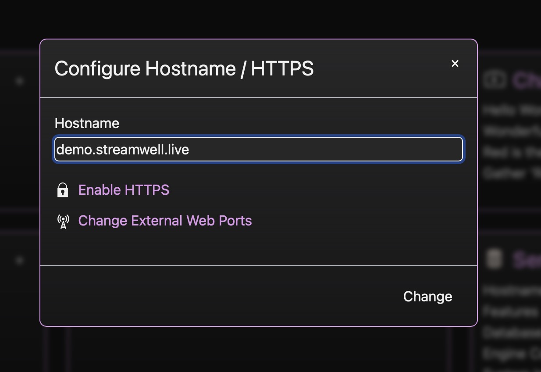Open the Enable HTTPS link

pyautogui.click(x=124, y=190)
